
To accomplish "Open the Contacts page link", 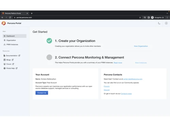I will click(x=126, y=93).
